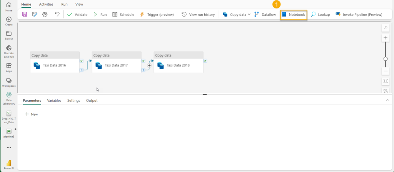
Task: Add a New parameter
Action: coord(31,114)
